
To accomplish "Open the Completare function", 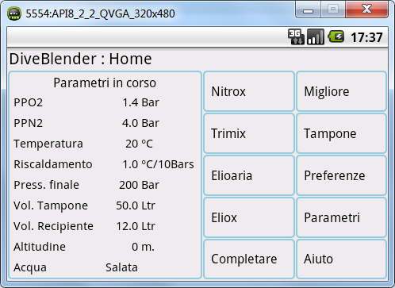I will pyautogui.click(x=249, y=259).
